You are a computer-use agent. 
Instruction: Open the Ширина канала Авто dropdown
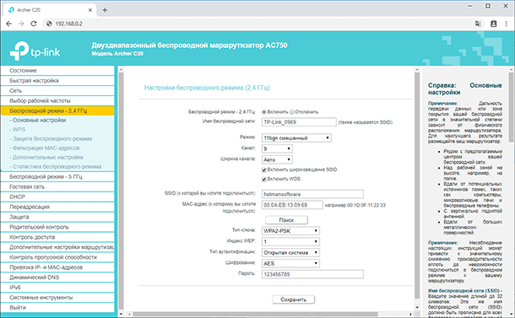click(x=277, y=159)
